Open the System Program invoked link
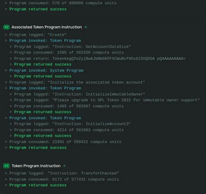The image size is (206, 194). click(x=66, y=70)
